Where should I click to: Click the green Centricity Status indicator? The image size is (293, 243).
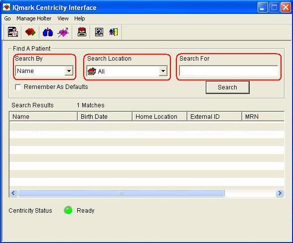coord(68,210)
